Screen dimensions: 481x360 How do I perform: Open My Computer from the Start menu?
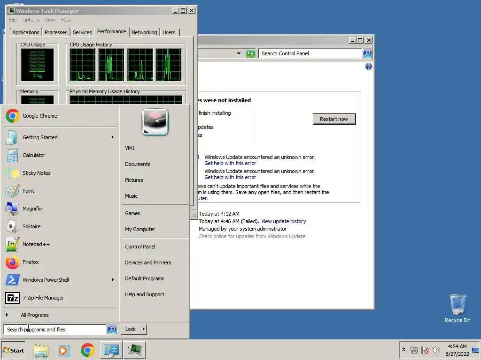click(155, 229)
